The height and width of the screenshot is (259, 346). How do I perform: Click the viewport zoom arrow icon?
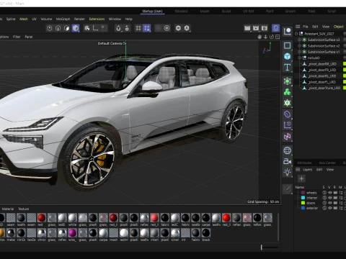click(265, 37)
